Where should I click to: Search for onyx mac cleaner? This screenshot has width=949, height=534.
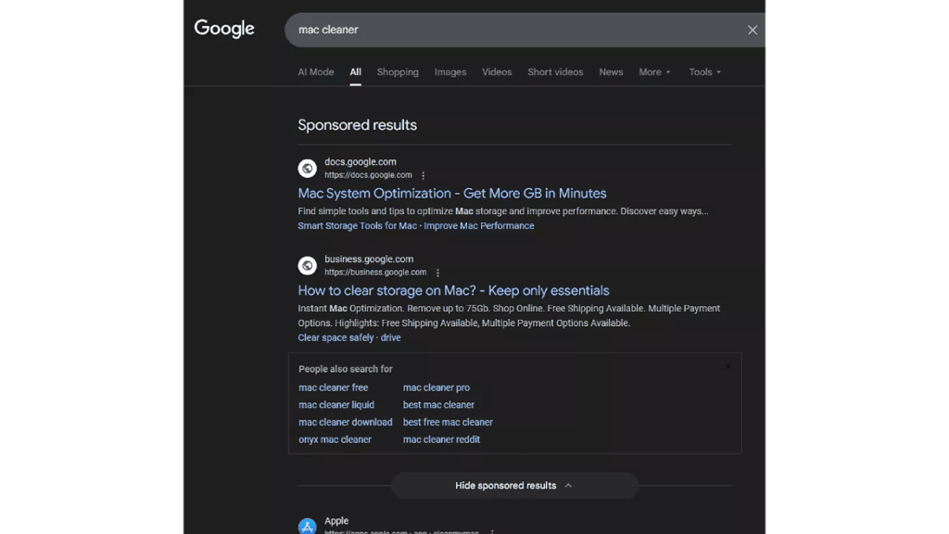pyautogui.click(x=335, y=439)
